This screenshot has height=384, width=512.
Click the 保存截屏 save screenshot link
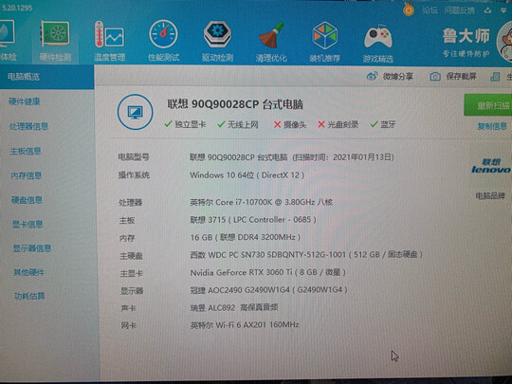[x=461, y=77]
